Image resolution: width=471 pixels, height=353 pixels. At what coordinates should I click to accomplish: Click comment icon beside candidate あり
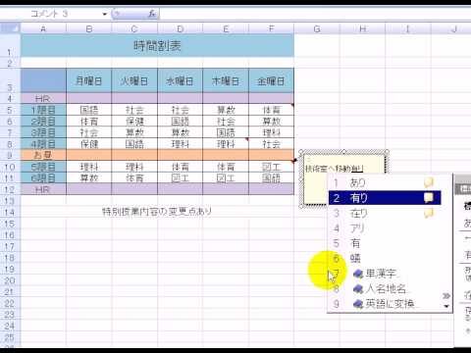(429, 182)
